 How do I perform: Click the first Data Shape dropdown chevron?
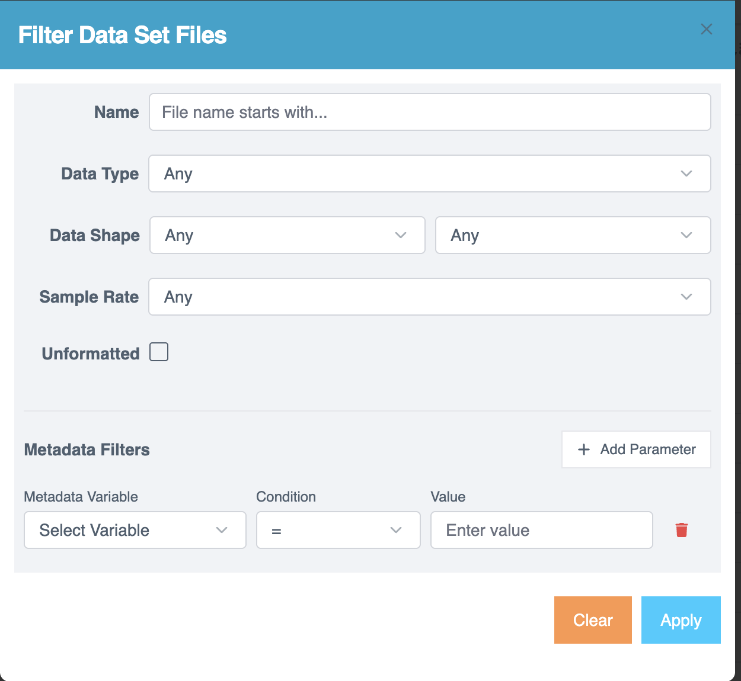[x=400, y=235]
